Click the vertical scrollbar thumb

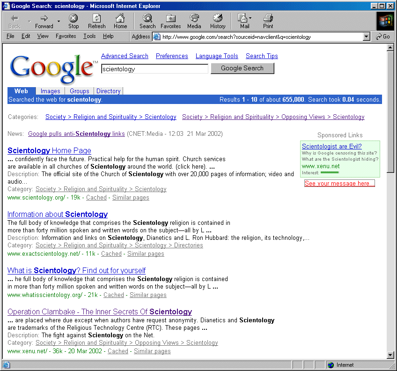390,112
